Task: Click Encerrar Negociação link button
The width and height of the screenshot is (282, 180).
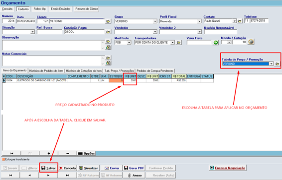Action: 228,168
